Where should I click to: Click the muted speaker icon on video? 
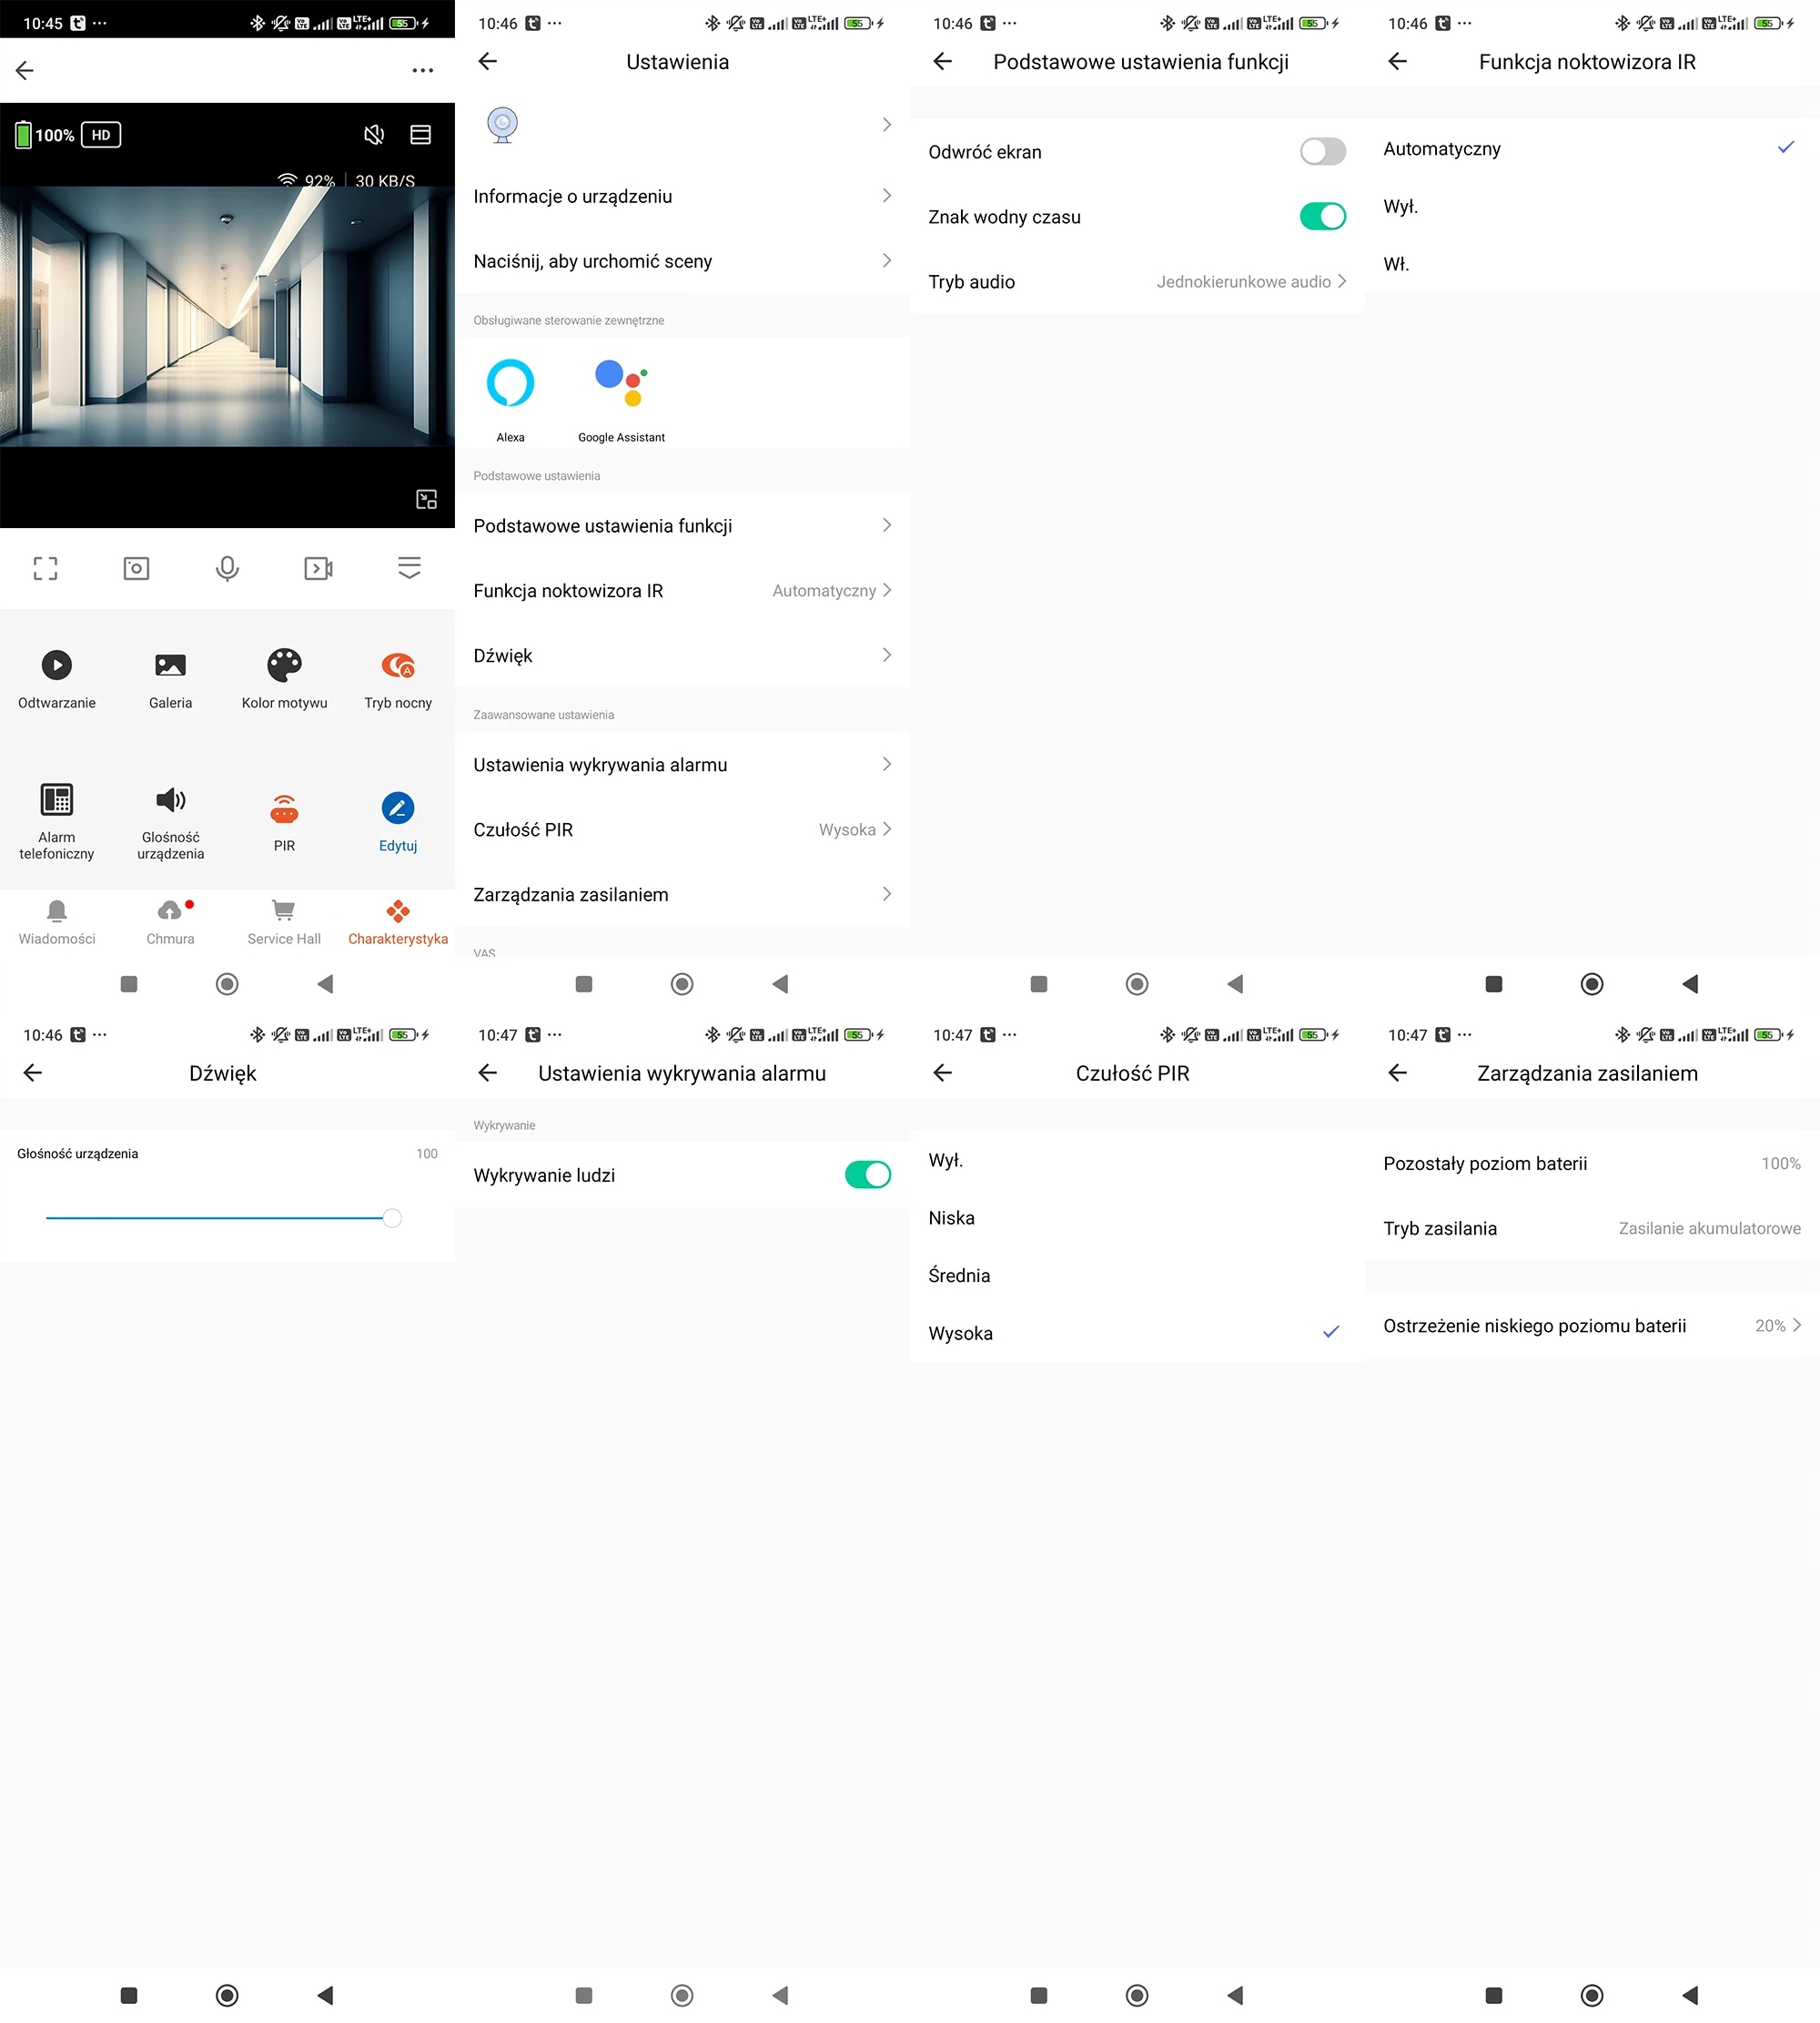point(374,135)
